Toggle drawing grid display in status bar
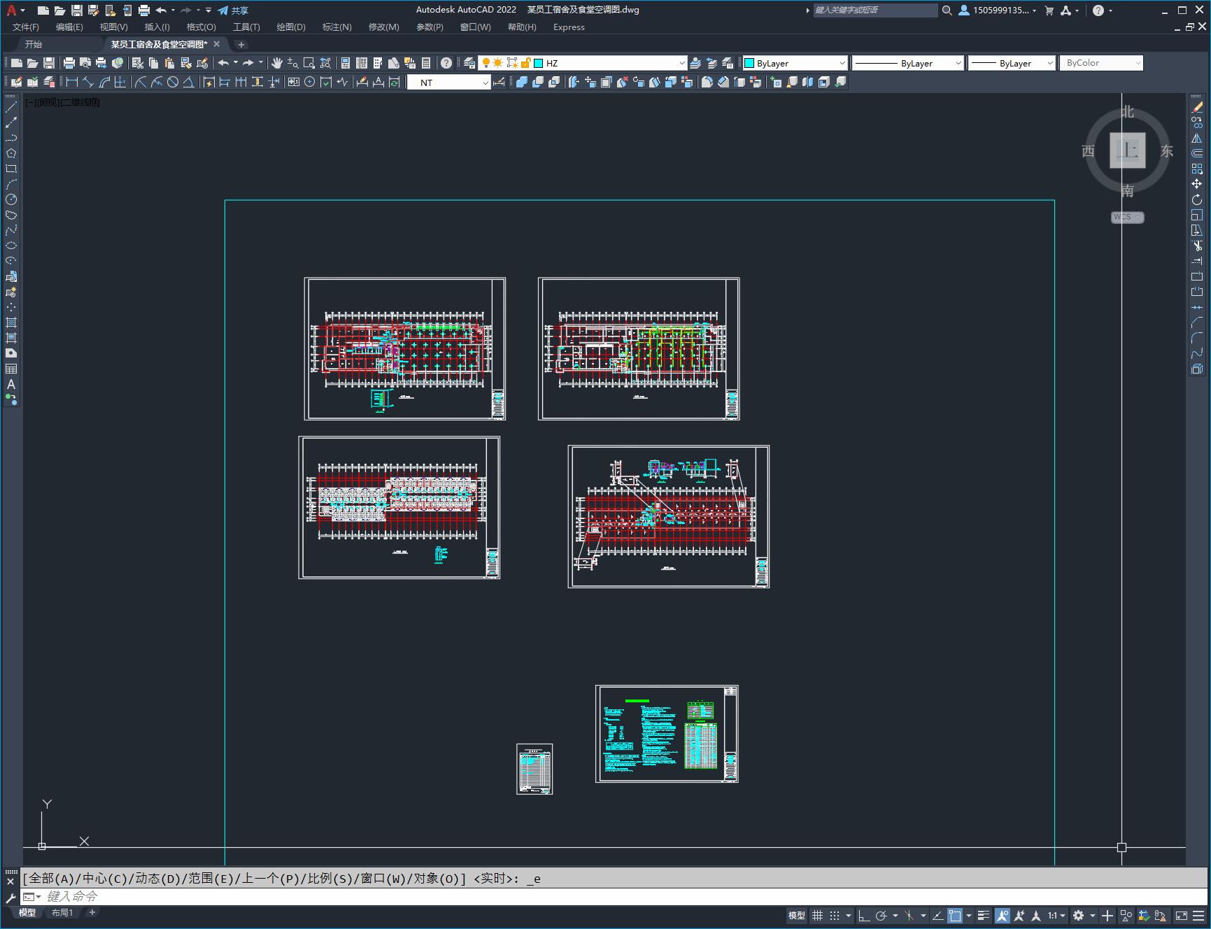 [x=817, y=915]
